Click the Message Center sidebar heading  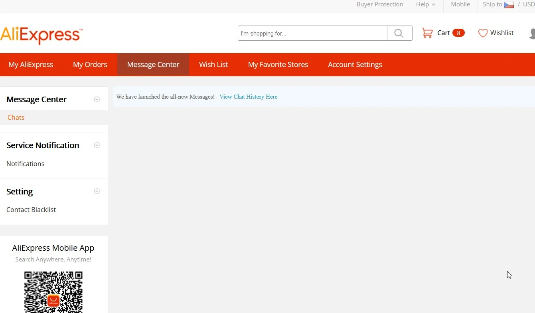pyautogui.click(x=37, y=99)
